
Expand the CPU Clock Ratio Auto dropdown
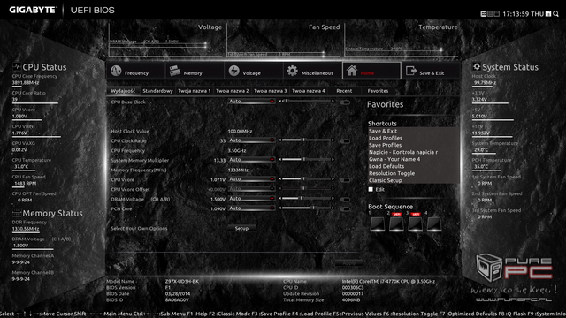pos(251,140)
